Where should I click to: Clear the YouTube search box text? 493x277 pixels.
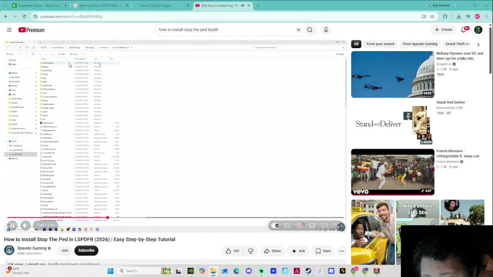tap(298, 30)
